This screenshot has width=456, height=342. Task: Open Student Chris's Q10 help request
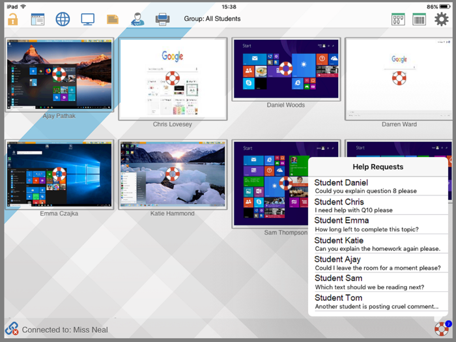click(378, 205)
